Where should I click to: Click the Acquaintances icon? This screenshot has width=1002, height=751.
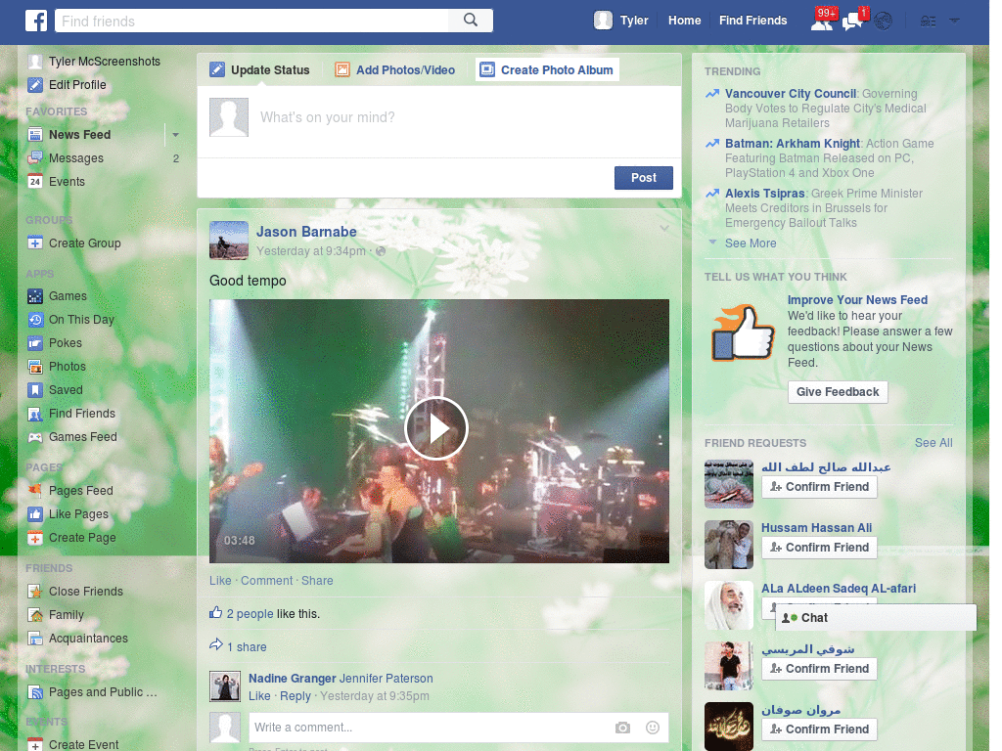point(35,639)
